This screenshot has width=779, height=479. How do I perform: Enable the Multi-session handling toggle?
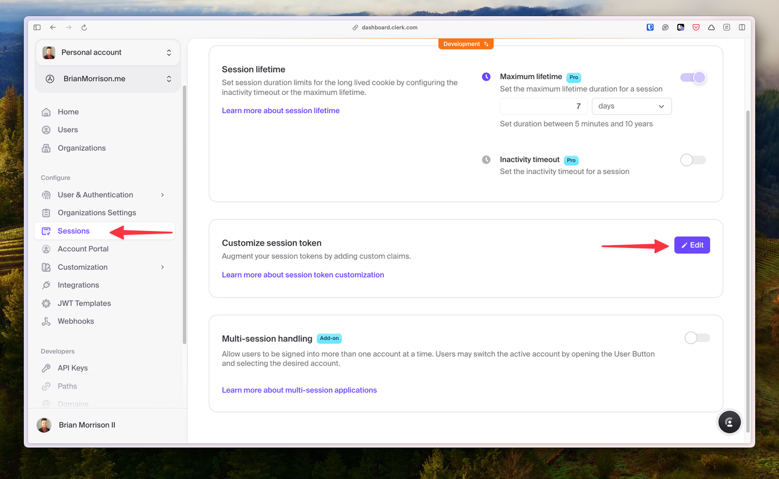pos(697,338)
